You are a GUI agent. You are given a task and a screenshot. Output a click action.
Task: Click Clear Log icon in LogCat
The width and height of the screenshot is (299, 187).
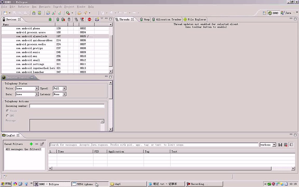click(286, 145)
